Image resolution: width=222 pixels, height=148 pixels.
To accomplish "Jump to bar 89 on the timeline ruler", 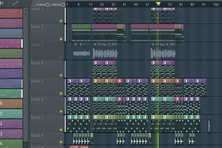I will pyautogui.click(x=192, y=5).
